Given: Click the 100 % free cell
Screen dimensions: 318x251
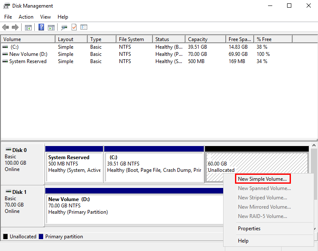Looking at the screenshot, I should pyautogui.click(x=263, y=54).
